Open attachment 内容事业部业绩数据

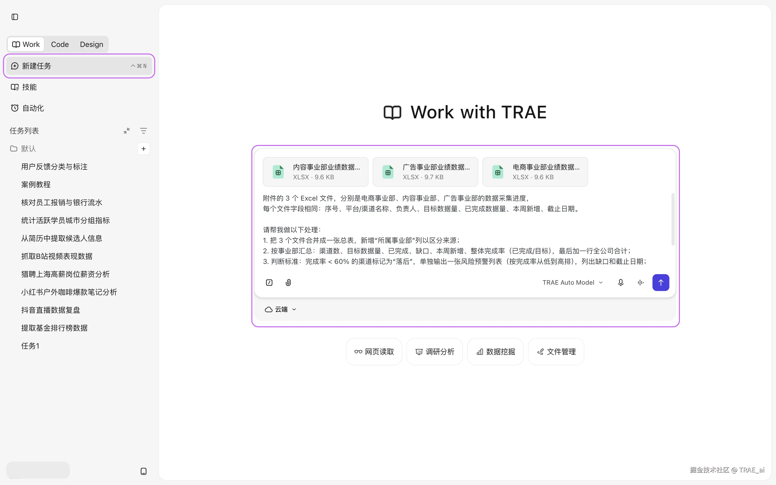tap(315, 172)
